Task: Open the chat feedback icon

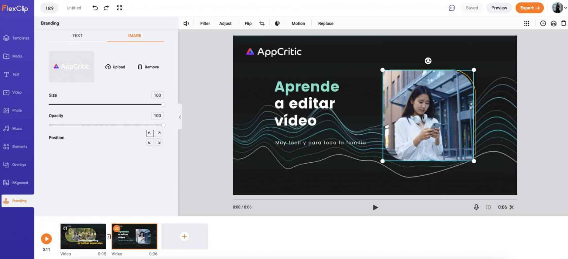Action: 452,8
